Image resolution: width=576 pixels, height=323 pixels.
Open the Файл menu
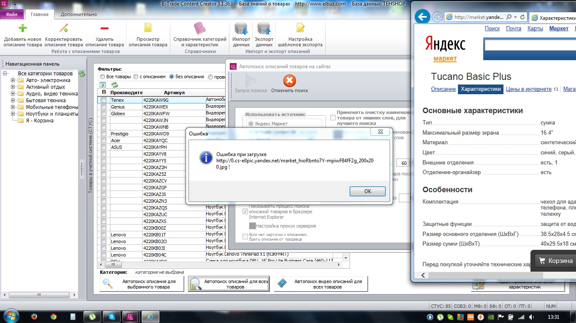click(x=12, y=14)
